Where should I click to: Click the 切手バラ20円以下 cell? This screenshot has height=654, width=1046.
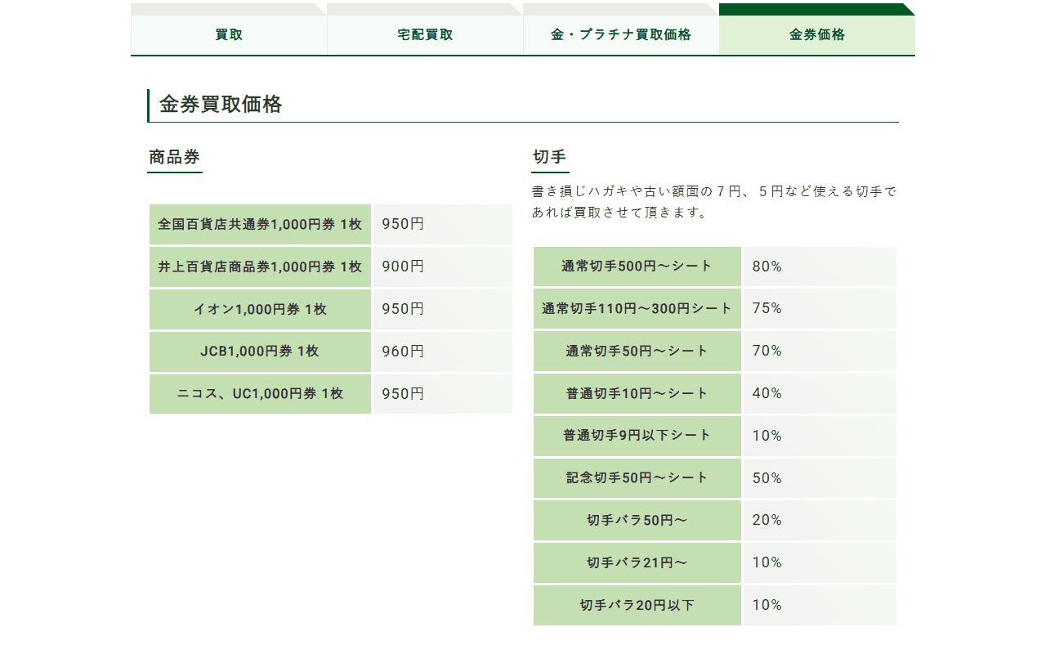pos(637,606)
